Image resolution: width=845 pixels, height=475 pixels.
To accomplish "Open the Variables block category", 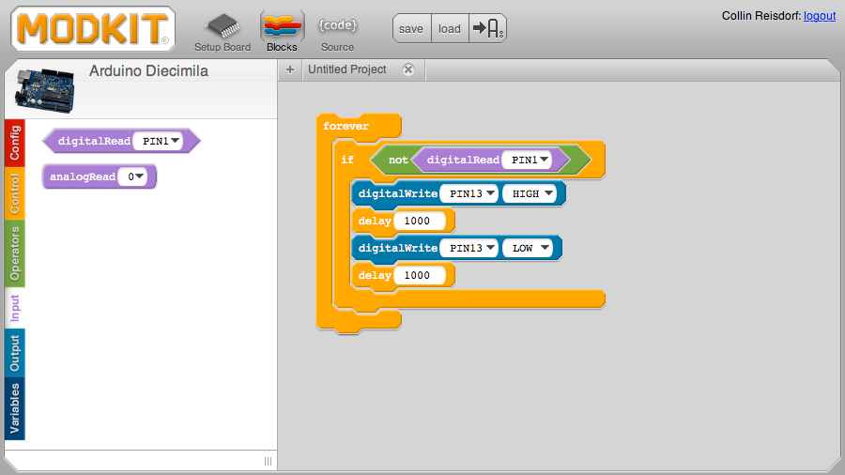I will point(15,408).
